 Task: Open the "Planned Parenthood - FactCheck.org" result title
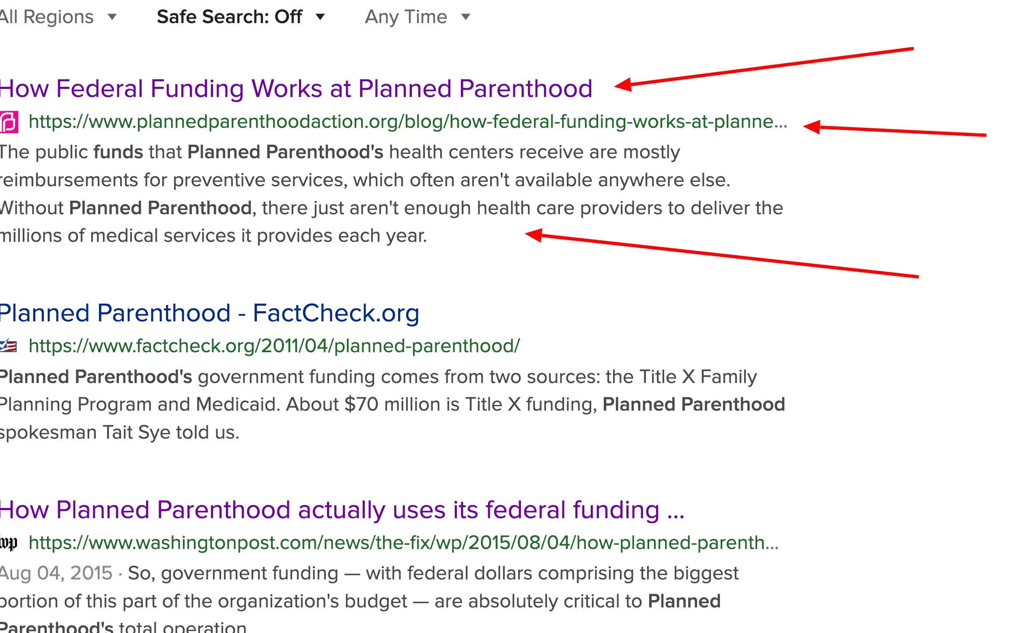209,313
